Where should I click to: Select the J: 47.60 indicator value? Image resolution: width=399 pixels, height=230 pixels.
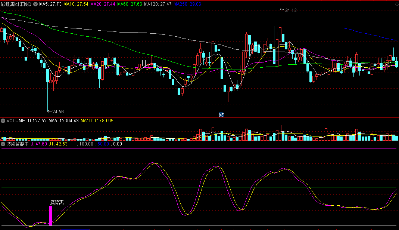coord(39,144)
